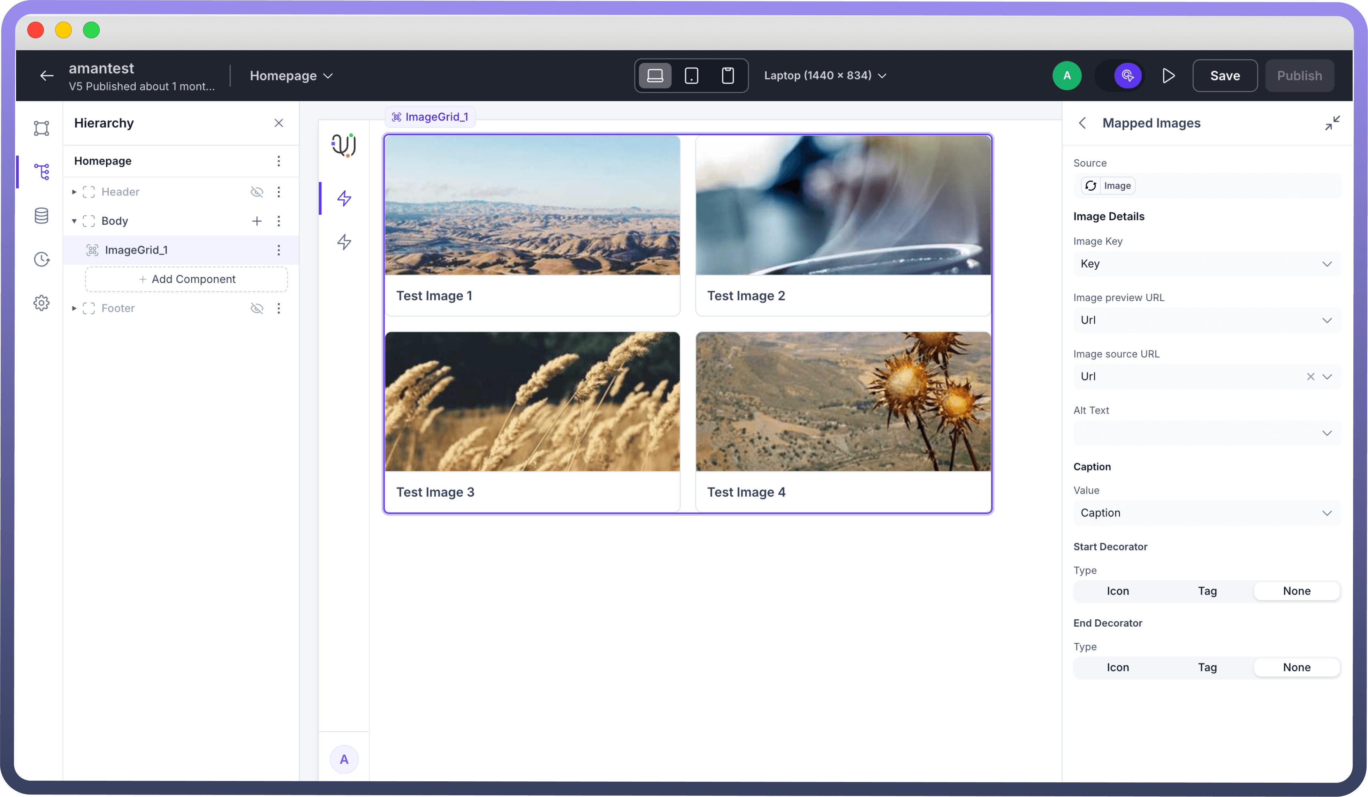This screenshot has height=797, width=1368.
Task: Open the Image Key dropdown
Action: click(1206, 264)
